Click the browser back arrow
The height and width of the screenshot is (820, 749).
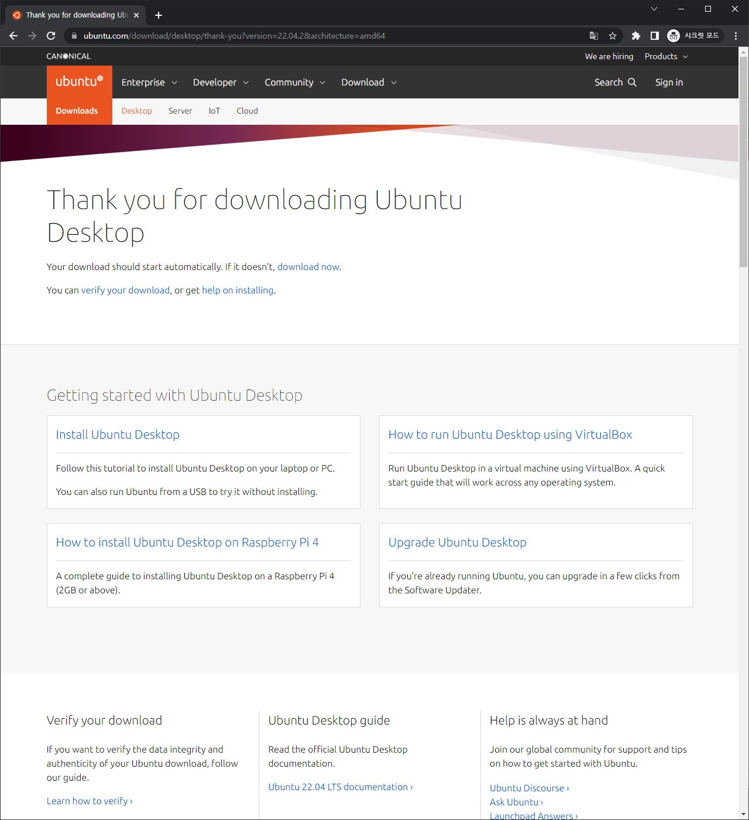point(13,36)
